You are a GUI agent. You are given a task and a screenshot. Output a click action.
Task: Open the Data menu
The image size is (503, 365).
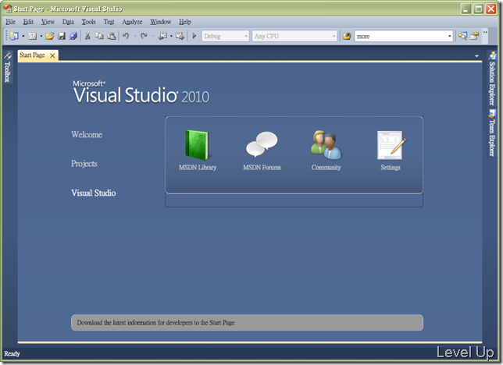pos(68,22)
